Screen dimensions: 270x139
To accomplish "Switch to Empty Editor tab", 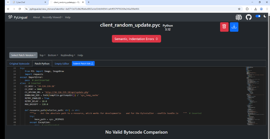I will 62,64.
